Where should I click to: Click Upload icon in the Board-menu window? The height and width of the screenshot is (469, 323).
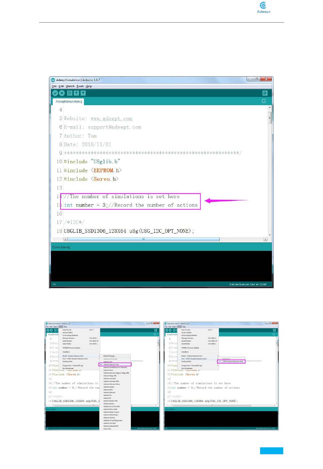tap(51, 330)
